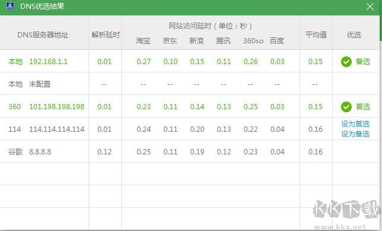This screenshot has height=231, width=382.
Task: Click 淘宝 delay 0.24 in 114 row
Action: pos(144,129)
